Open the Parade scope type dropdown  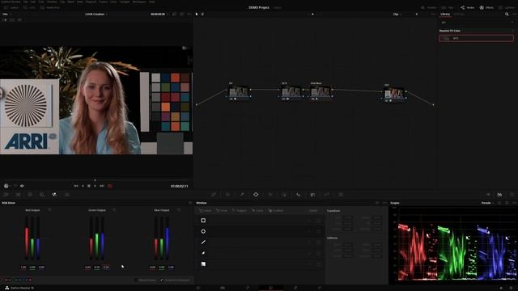[x=487, y=203]
